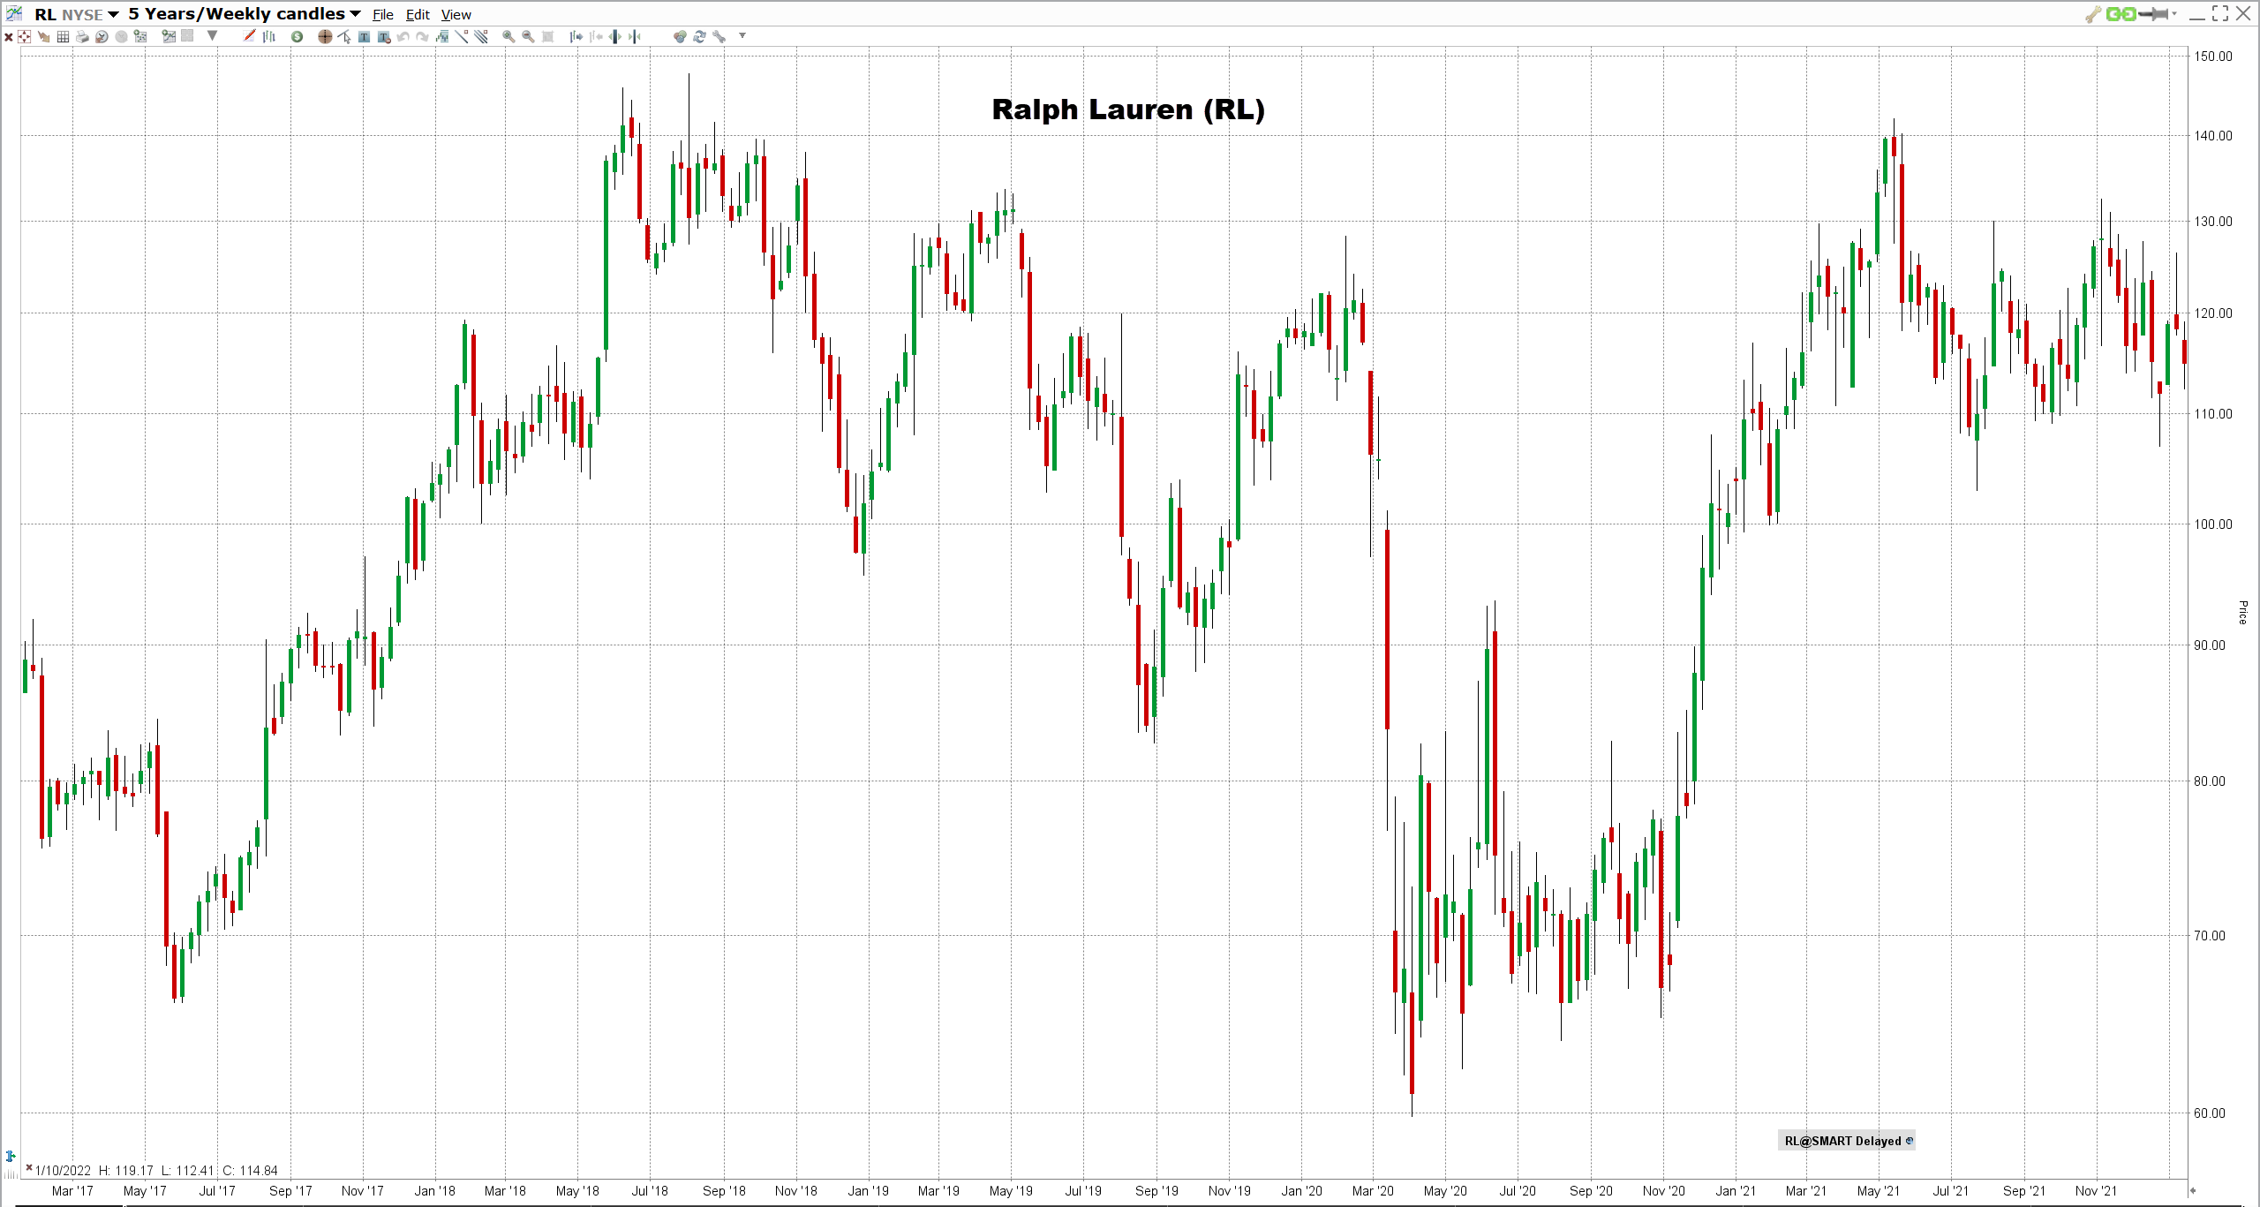The image size is (2260, 1207).
Task: Click the Mar '20 time axis label
Action: (x=1373, y=1191)
